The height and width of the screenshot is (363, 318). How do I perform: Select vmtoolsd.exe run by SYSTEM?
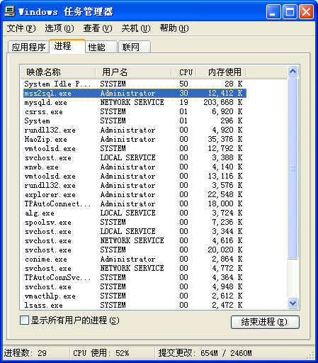[x=135, y=148]
